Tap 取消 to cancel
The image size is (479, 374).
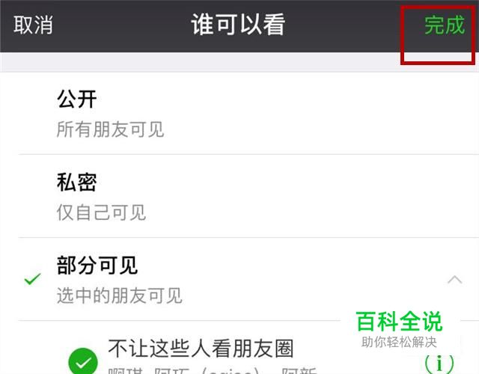pos(33,25)
